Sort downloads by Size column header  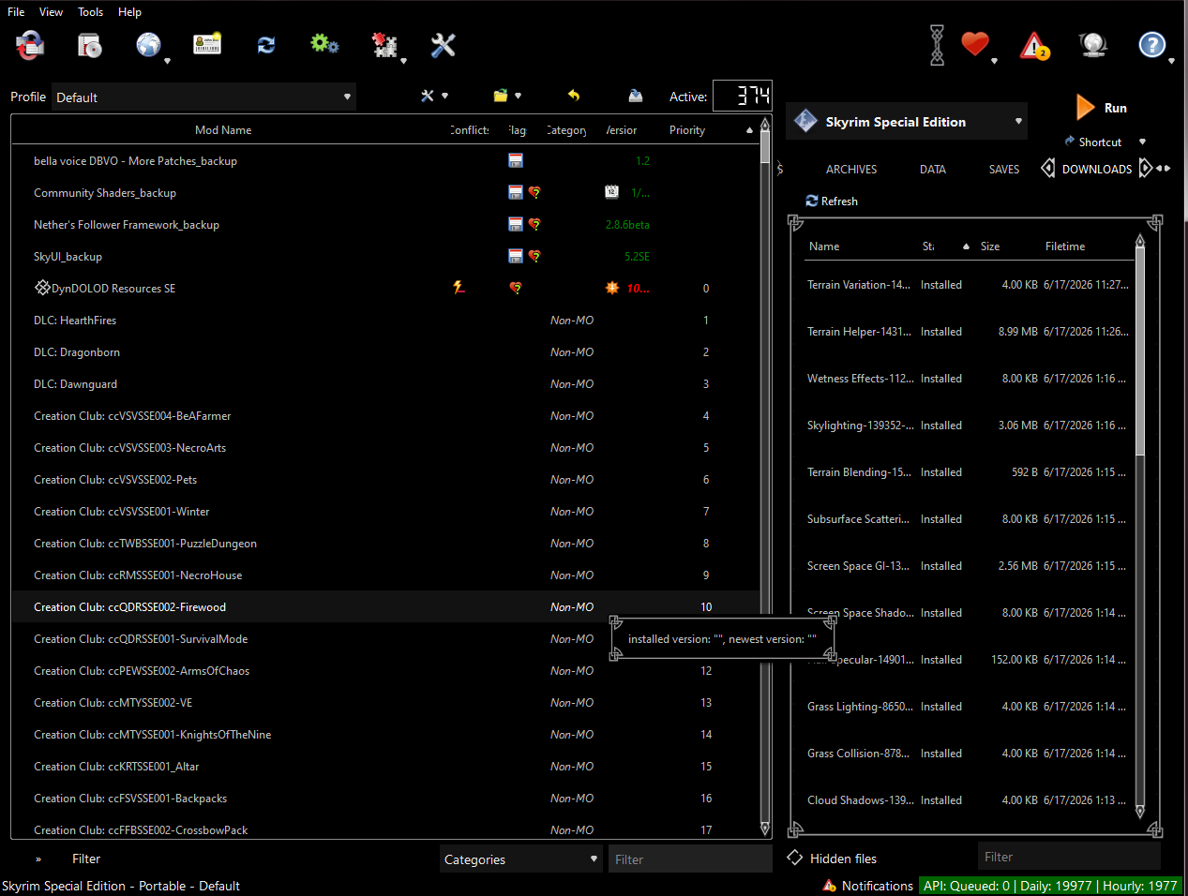pyautogui.click(x=990, y=246)
